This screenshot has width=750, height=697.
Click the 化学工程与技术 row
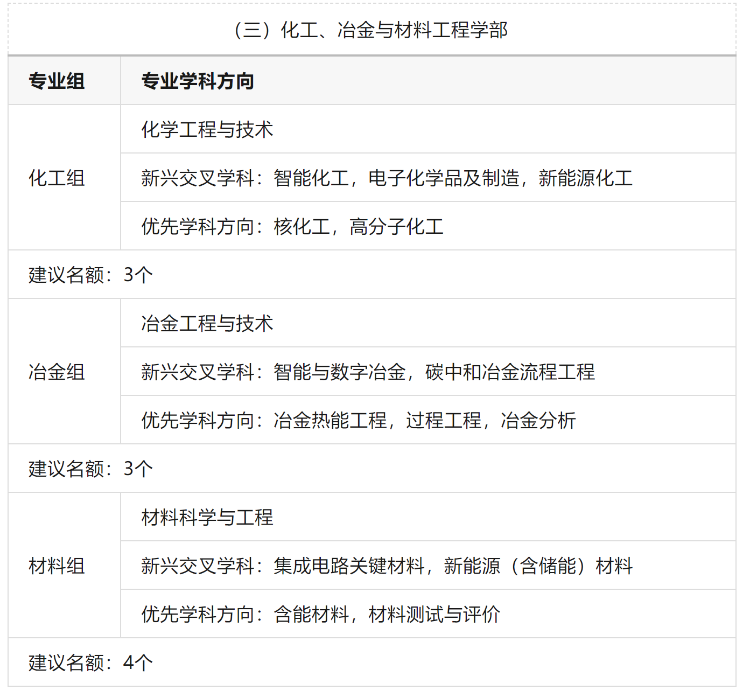(x=207, y=130)
